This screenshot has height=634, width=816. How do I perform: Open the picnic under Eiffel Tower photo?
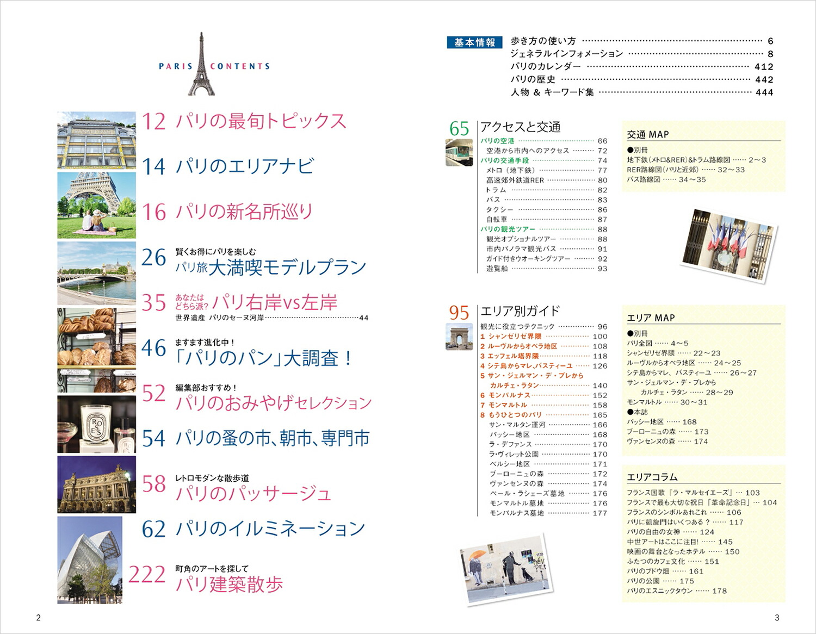96,205
